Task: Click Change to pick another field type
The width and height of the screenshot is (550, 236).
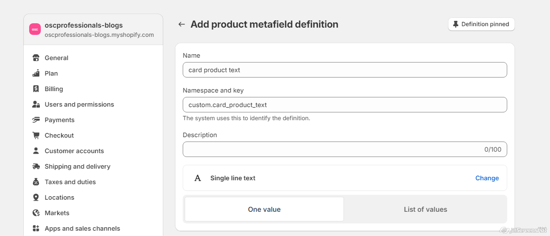Action: (x=487, y=178)
